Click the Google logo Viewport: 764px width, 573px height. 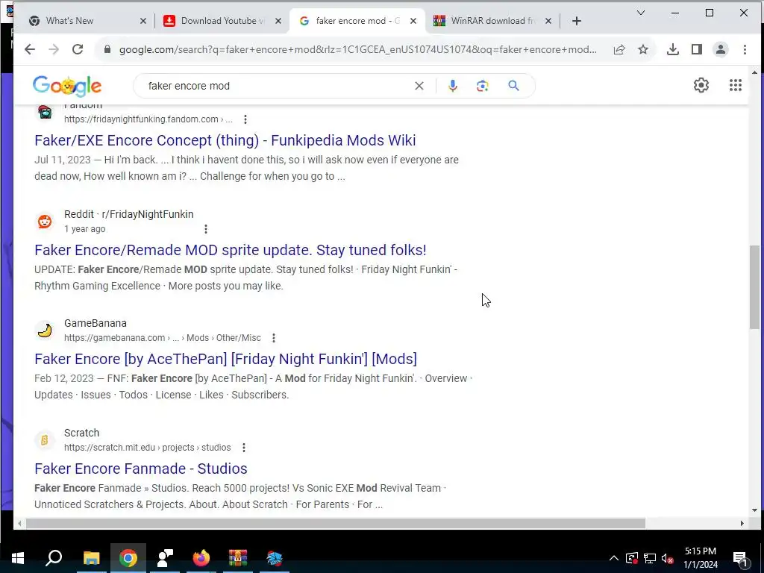pos(67,86)
